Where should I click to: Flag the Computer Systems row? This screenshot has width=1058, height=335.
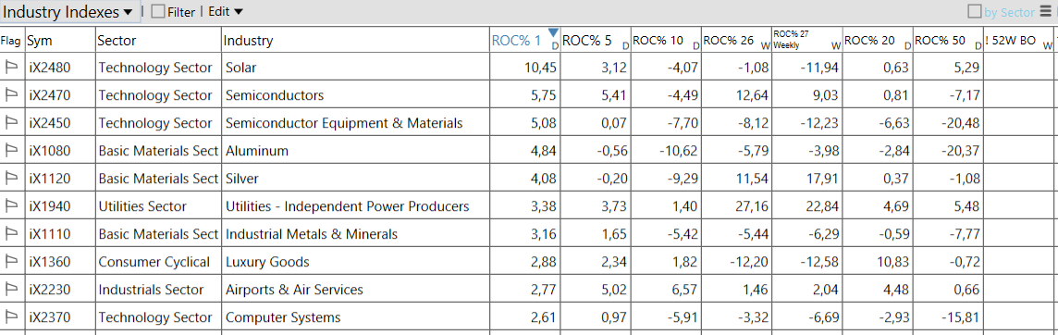pyautogui.click(x=11, y=316)
